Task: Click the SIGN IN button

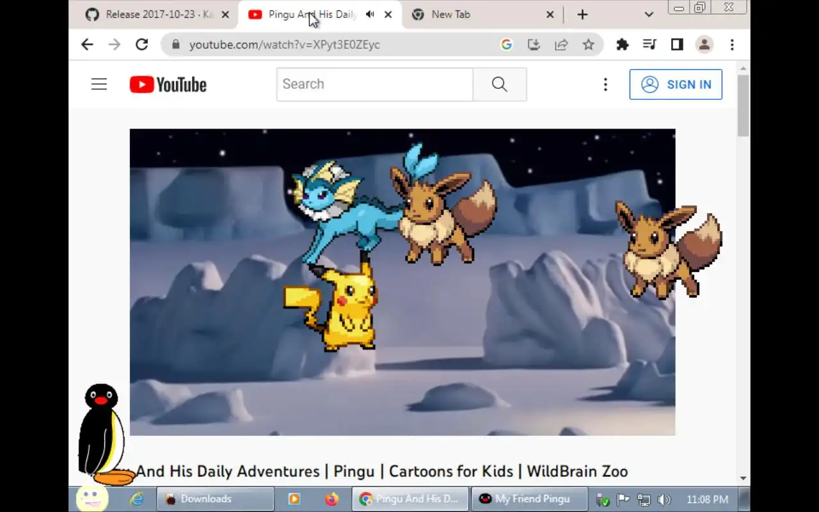Action: pos(676,84)
